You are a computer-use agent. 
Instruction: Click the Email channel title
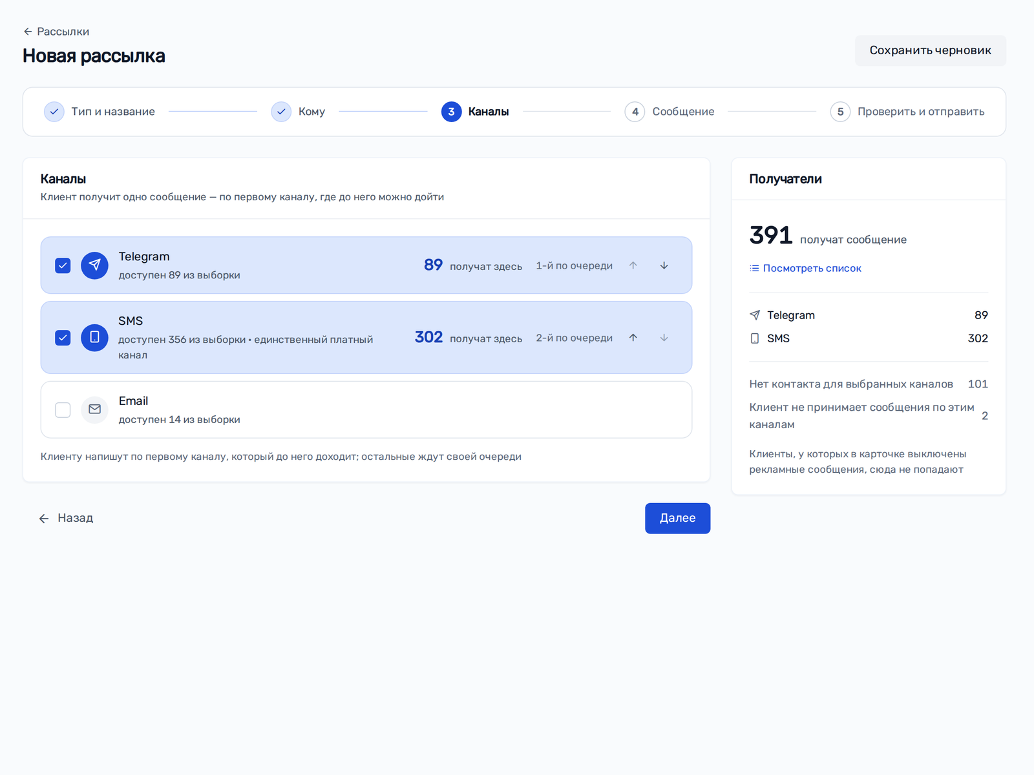tap(133, 401)
